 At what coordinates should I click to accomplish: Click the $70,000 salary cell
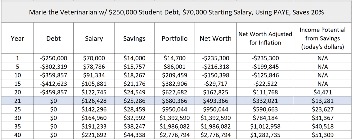(x=94, y=58)
